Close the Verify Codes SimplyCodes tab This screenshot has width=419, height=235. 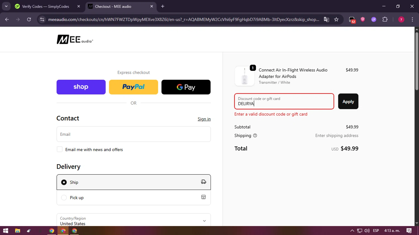(78, 6)
